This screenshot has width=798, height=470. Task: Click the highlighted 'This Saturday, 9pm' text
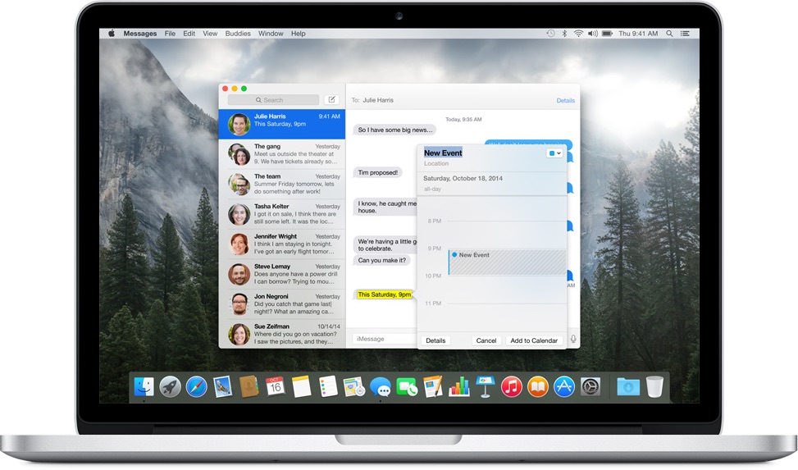[385, 294]
